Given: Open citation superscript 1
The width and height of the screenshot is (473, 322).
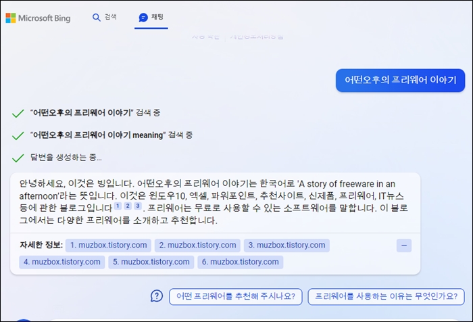Looking at the screenshot, I should click(x=118, y=206).
